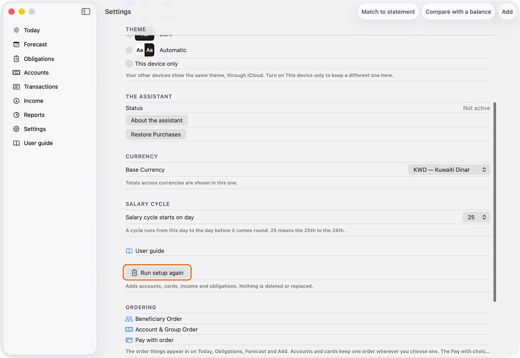Click the Obligations clipboard icon in sidebar
The width and height of the screenshot is (520, 358).
point(16,59)
